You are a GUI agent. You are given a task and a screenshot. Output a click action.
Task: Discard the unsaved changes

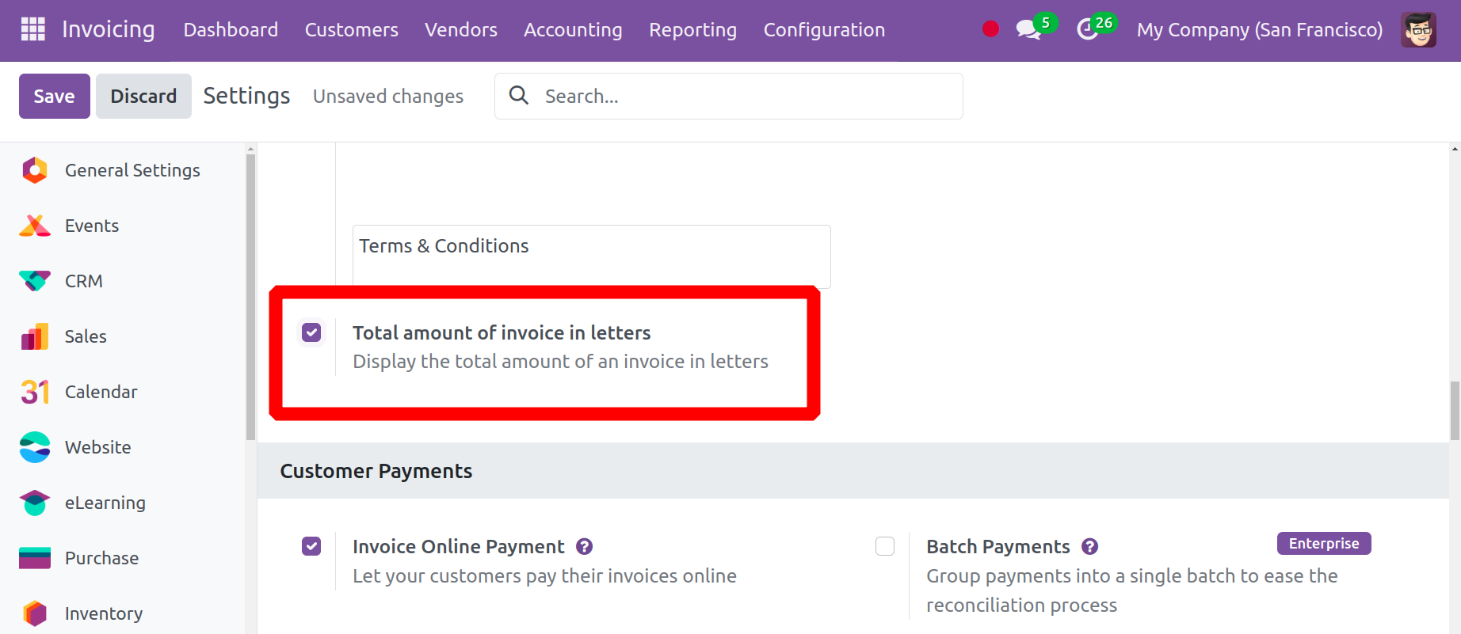143,97
